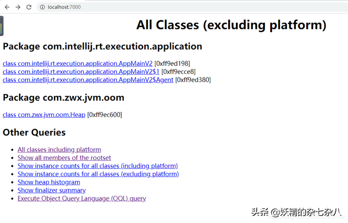Open the class AppMainV2 link
This screenshot has width=348, height=223.
pos(77,64)
